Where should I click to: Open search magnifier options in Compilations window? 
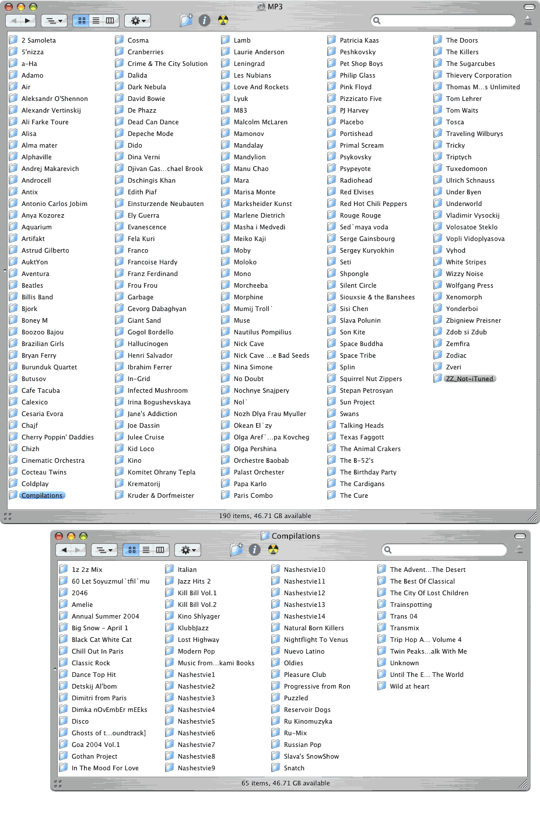pyautogui.click(x=388, y=550)
